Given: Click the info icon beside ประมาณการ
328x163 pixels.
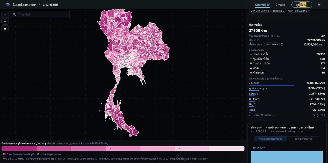Looking at the screenshot, I should pos(282,45).
